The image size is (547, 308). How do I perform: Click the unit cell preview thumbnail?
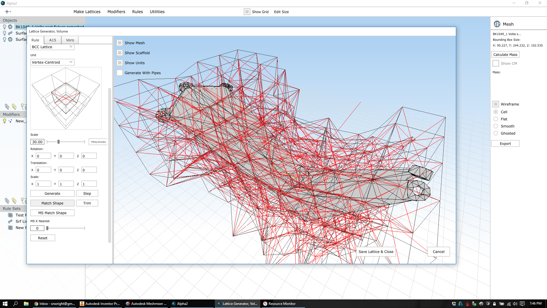66,98
